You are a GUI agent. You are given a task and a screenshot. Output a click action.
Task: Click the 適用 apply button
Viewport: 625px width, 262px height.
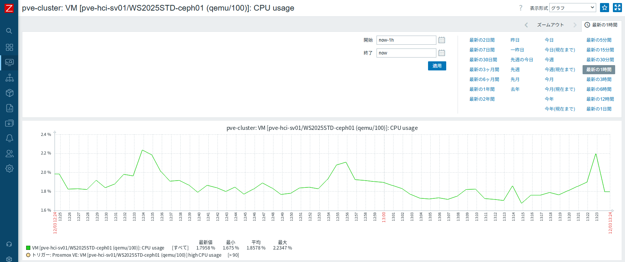click(x=437, y=66)
